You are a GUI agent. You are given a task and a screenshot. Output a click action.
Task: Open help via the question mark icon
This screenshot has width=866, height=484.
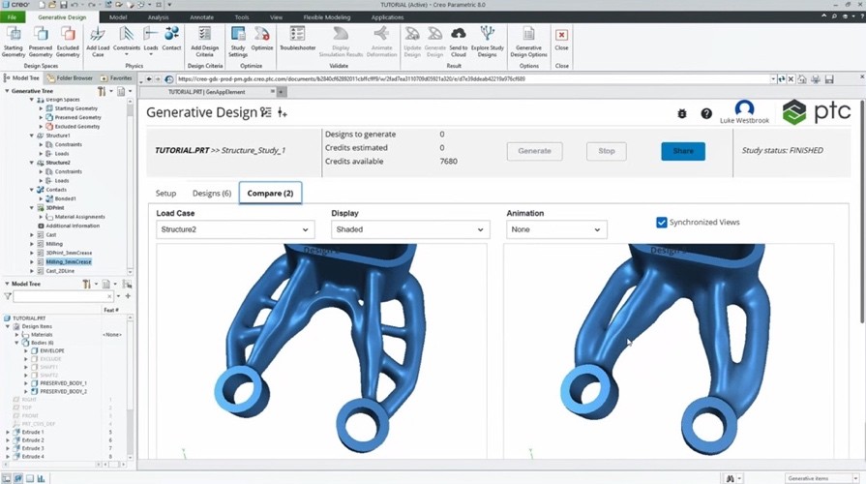[x=706, y=113]
